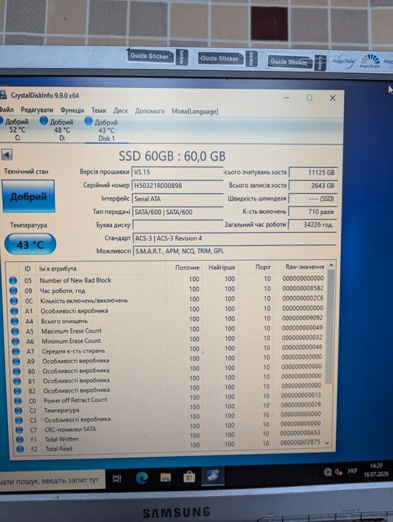The width and height of the screenshot is (393, 522).
Task: Click status icon of attribute 0C
Action: coord(14,301)
